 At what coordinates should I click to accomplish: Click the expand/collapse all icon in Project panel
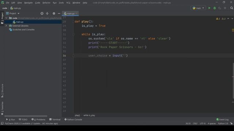47,13
